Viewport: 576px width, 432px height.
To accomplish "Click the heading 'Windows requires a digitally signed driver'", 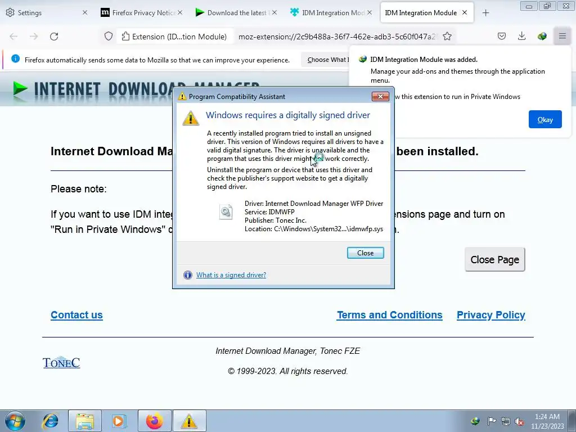I will (x=287, y=115).
